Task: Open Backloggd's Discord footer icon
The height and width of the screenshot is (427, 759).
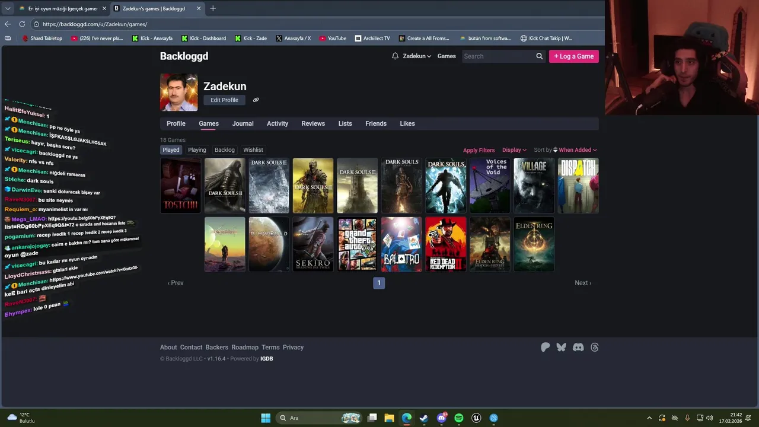Action: point(578,348)
